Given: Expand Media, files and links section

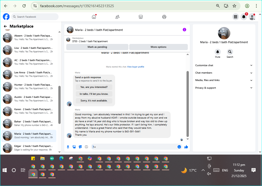Looking at the screenshot, I should tap(224, 80).
